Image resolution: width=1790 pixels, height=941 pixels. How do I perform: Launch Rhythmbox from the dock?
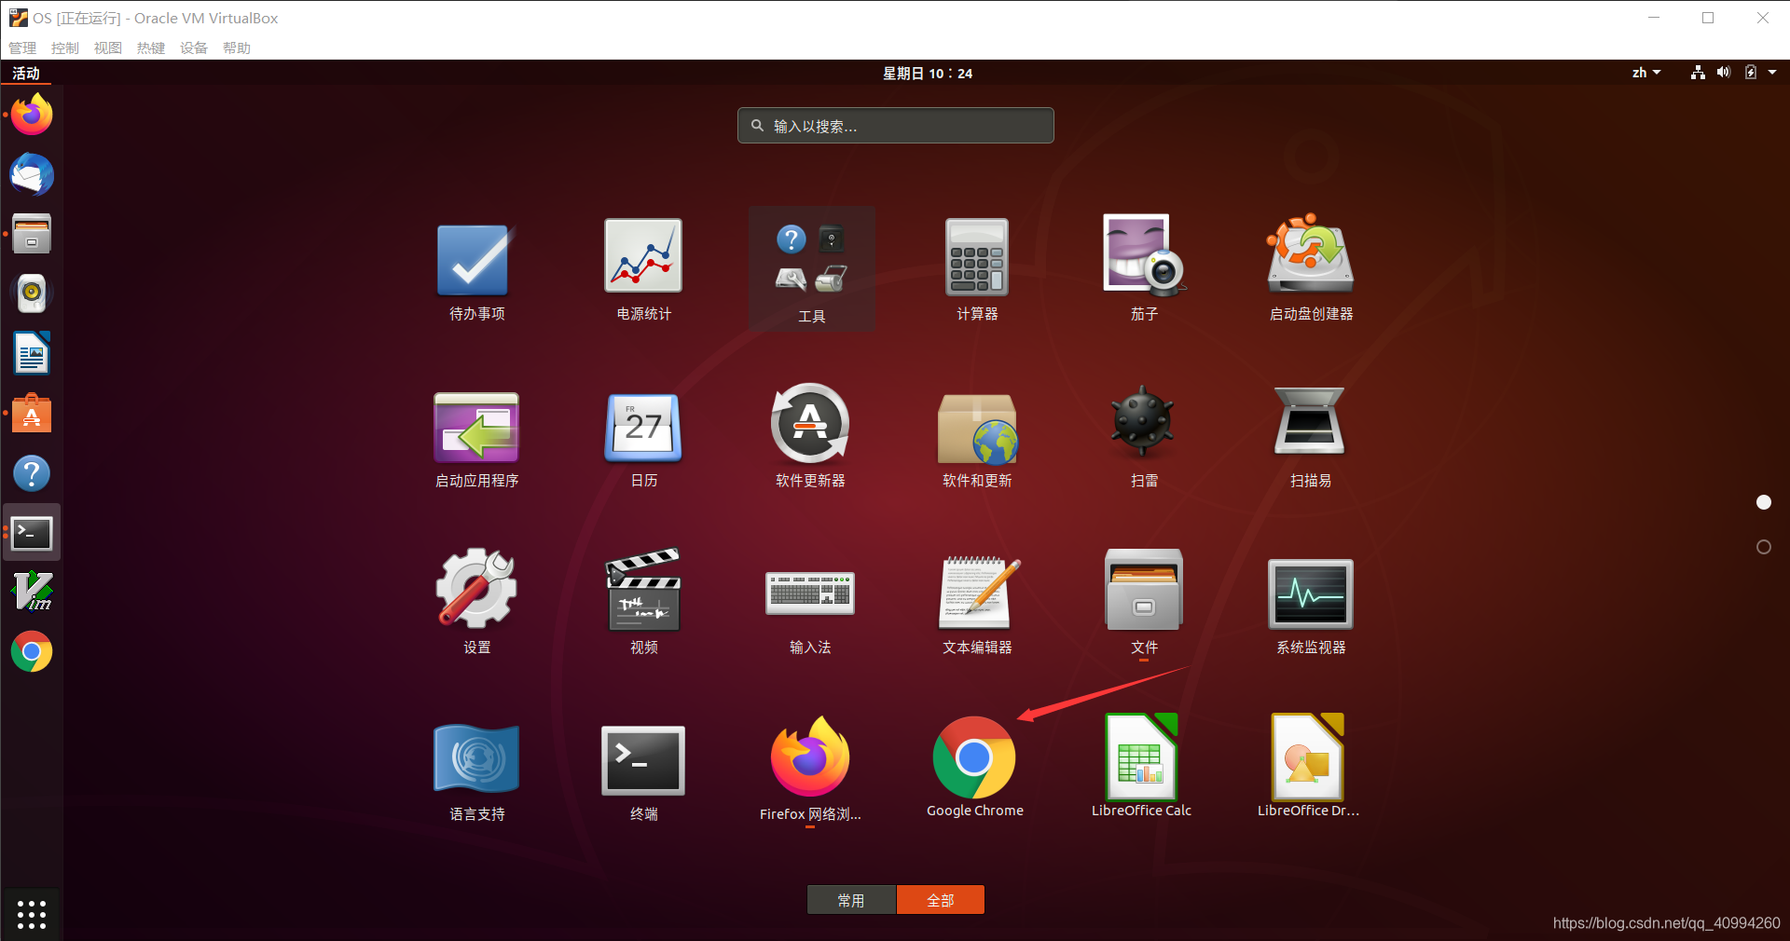coord(32,293)
